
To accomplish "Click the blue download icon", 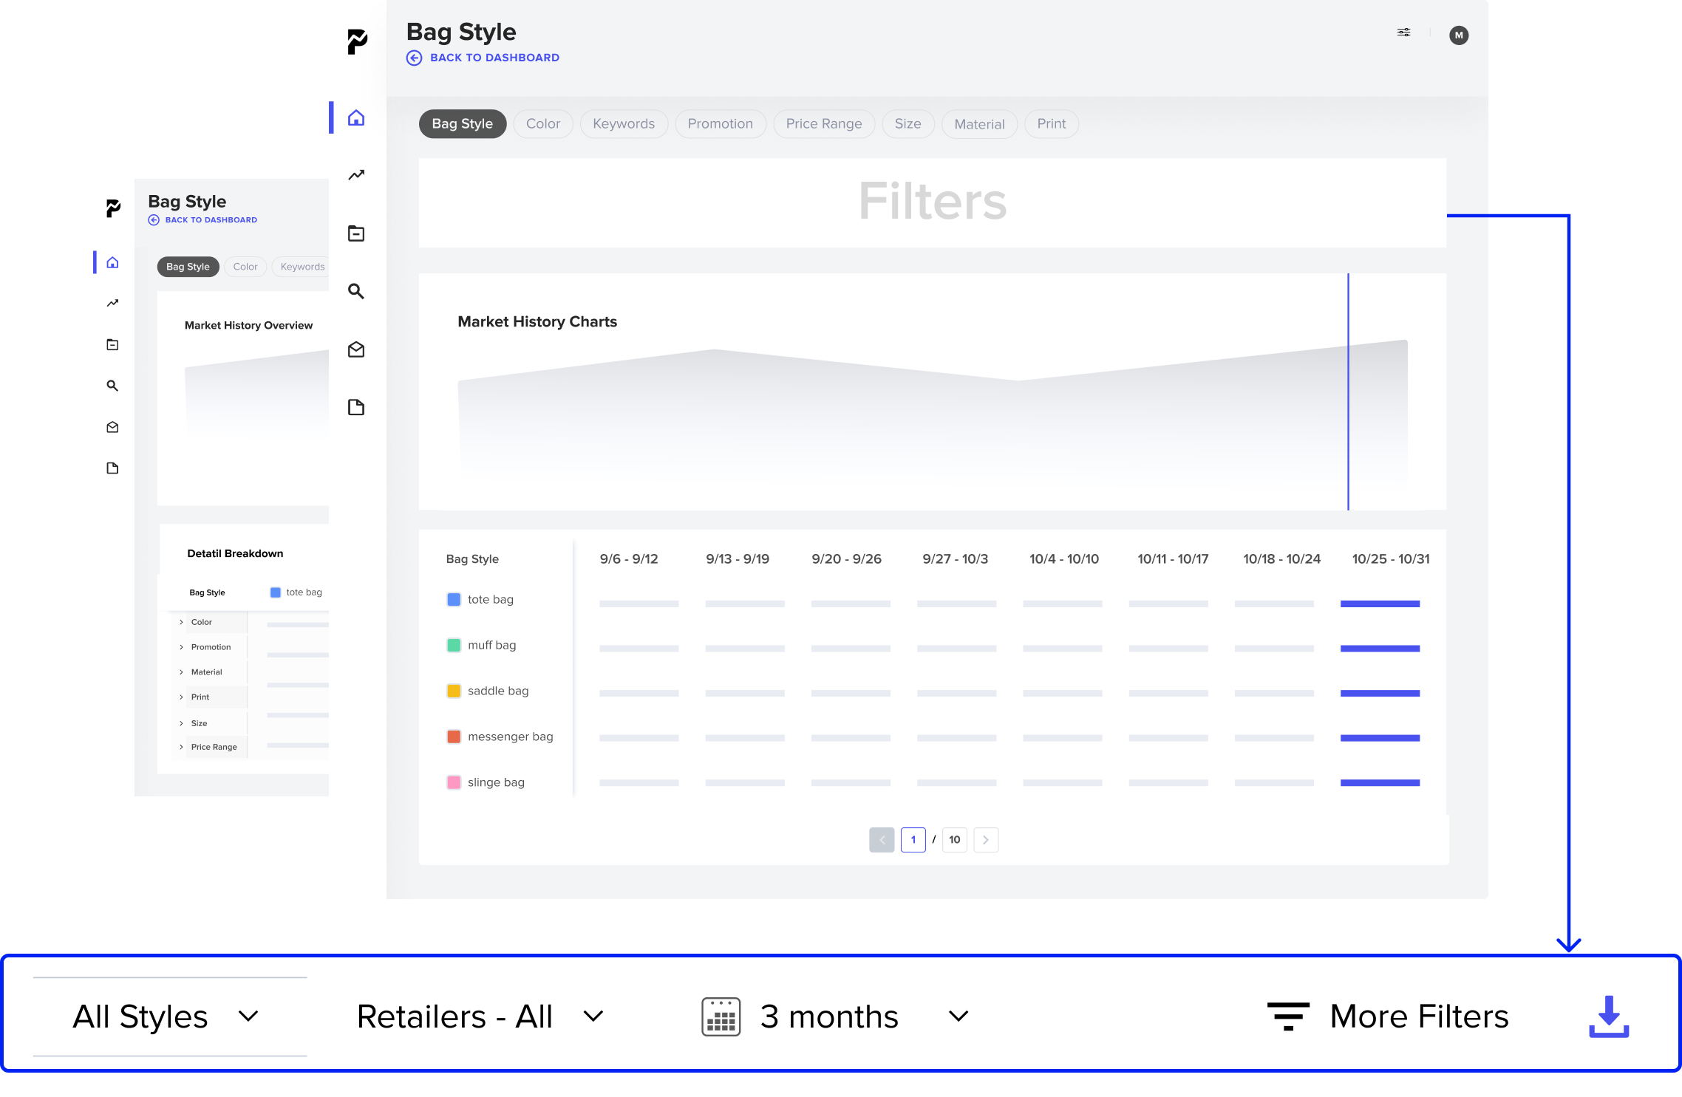I will pos(1609,1016).
